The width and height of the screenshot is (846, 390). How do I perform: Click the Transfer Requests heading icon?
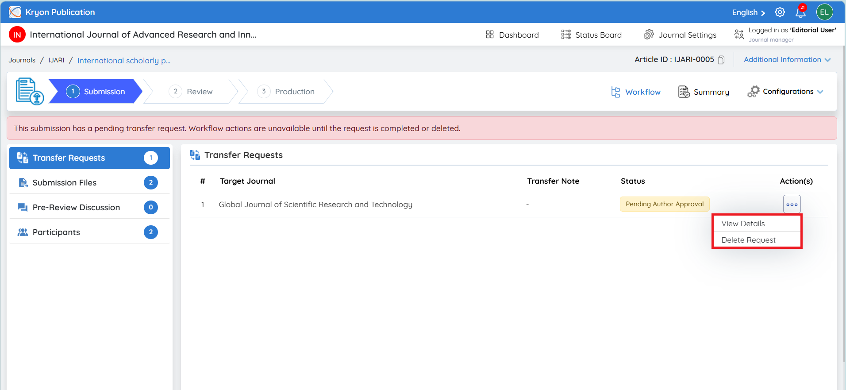195,155
